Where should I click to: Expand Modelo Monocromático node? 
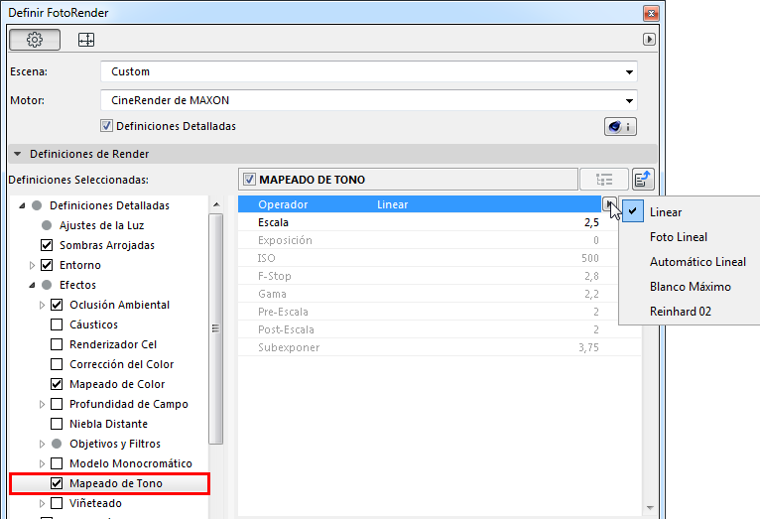[43, 463]
